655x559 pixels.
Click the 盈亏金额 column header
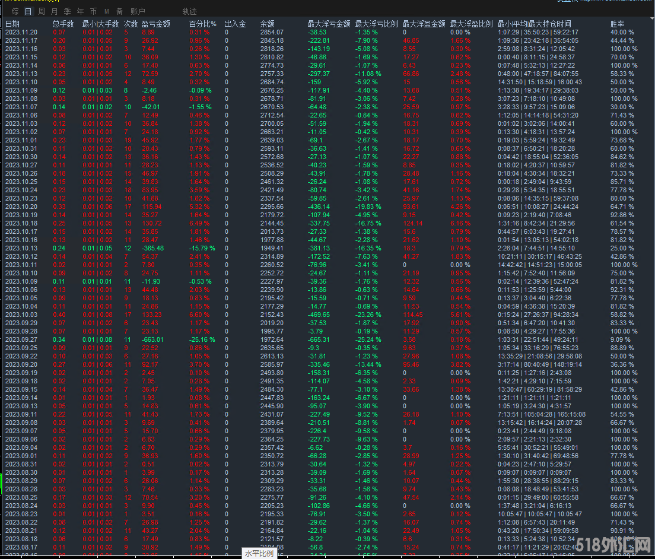coord(155,24)
